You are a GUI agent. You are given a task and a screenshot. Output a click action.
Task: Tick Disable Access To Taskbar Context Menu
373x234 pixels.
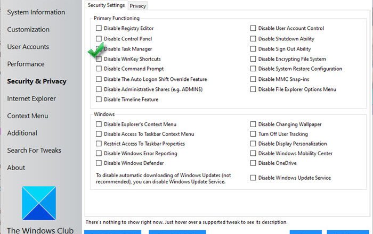coord(99,134)
